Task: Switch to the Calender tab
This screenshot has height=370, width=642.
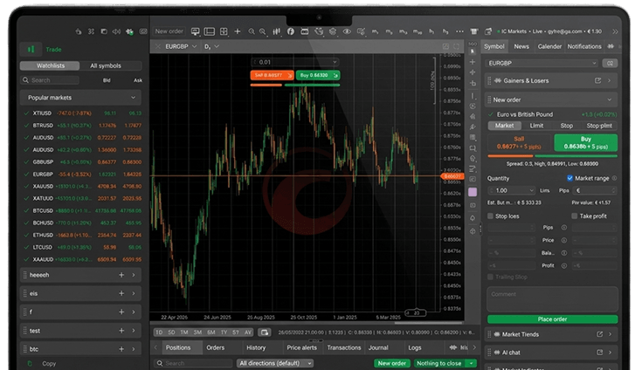Action: [x=549, y=46]
